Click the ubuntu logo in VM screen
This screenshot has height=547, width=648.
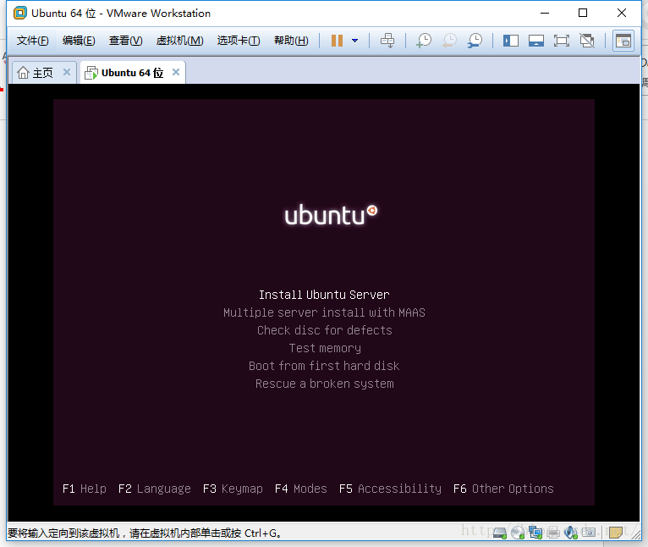point(331,215)
